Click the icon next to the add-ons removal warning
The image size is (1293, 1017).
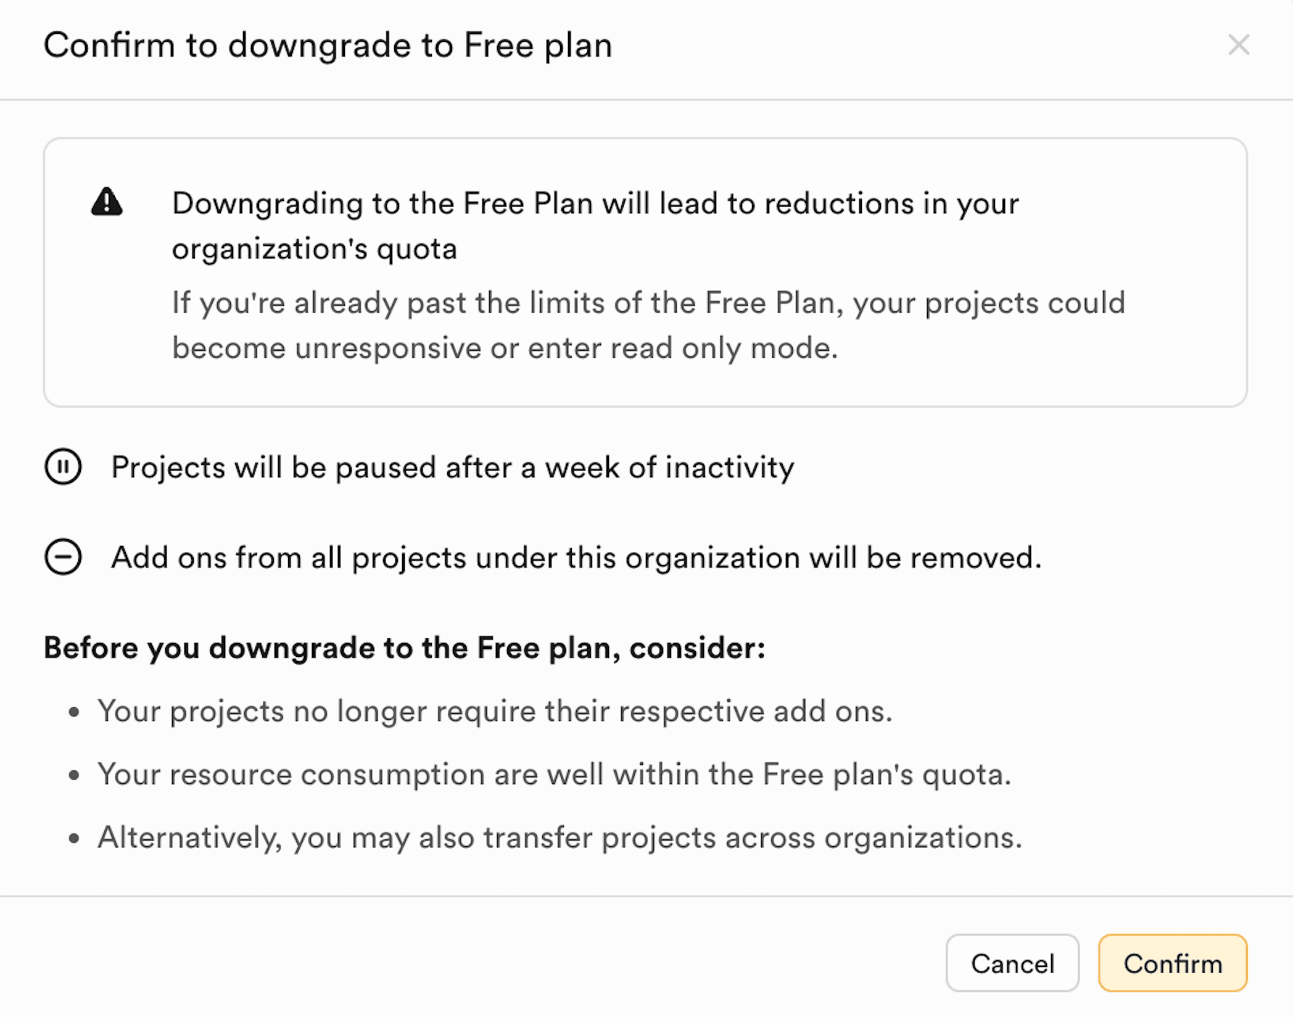pos(64,557)
